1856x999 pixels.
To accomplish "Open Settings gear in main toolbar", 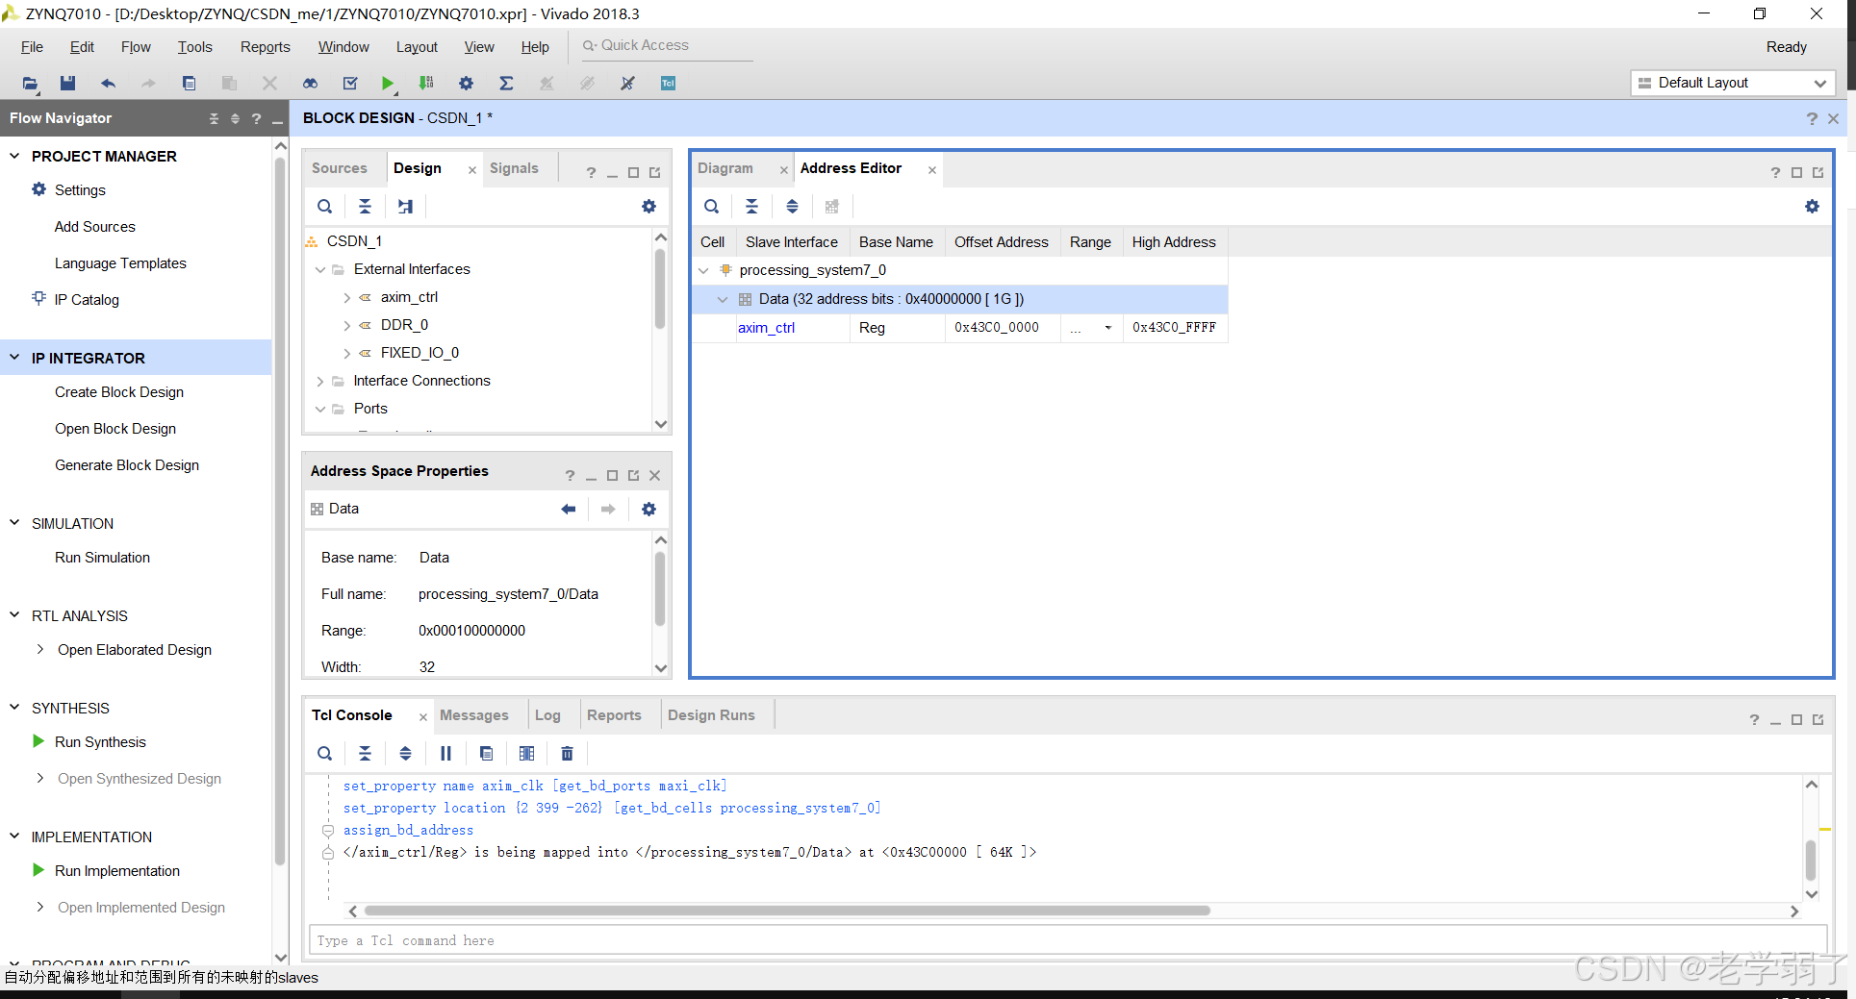I will [x=466, y=84].
